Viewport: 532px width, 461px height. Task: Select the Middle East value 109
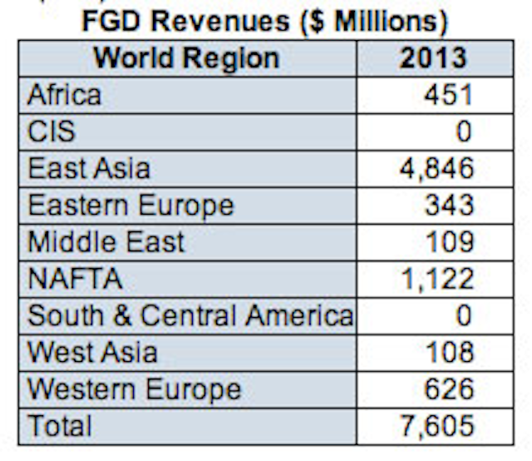pos(447,242)
